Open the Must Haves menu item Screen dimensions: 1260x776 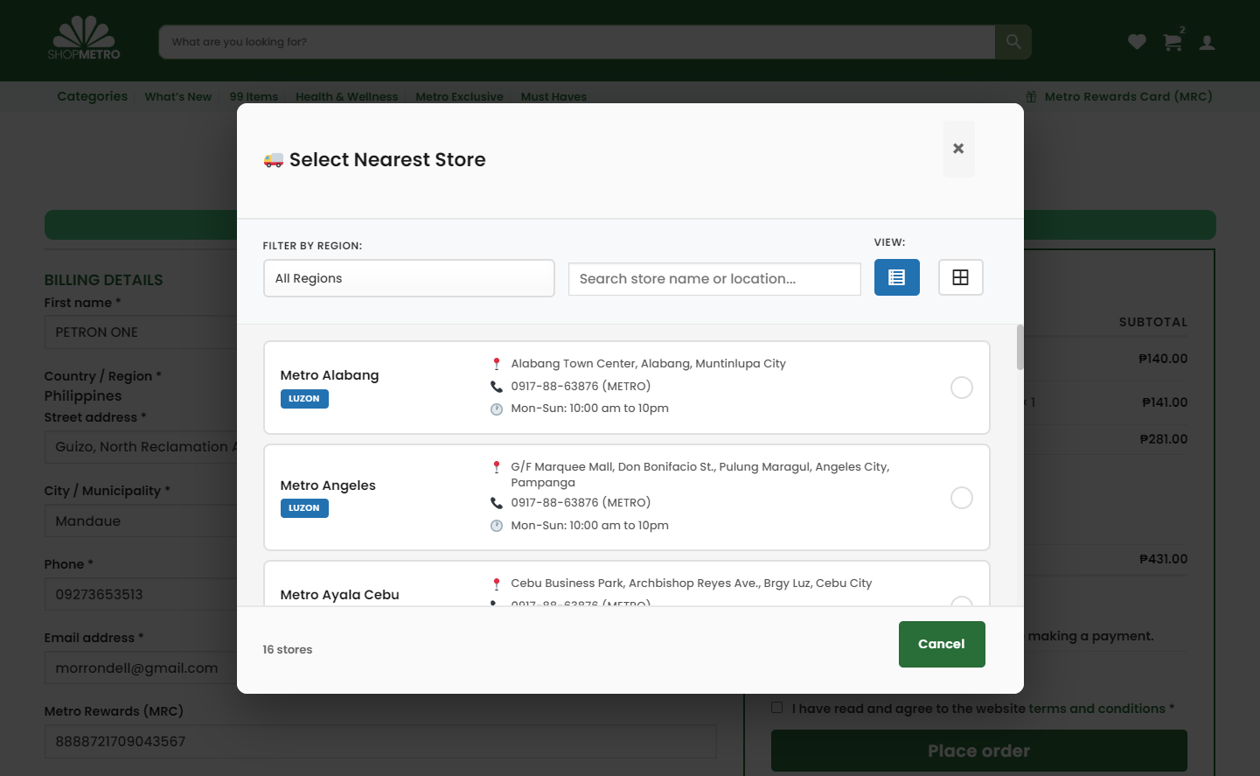[x=553, y=96]
